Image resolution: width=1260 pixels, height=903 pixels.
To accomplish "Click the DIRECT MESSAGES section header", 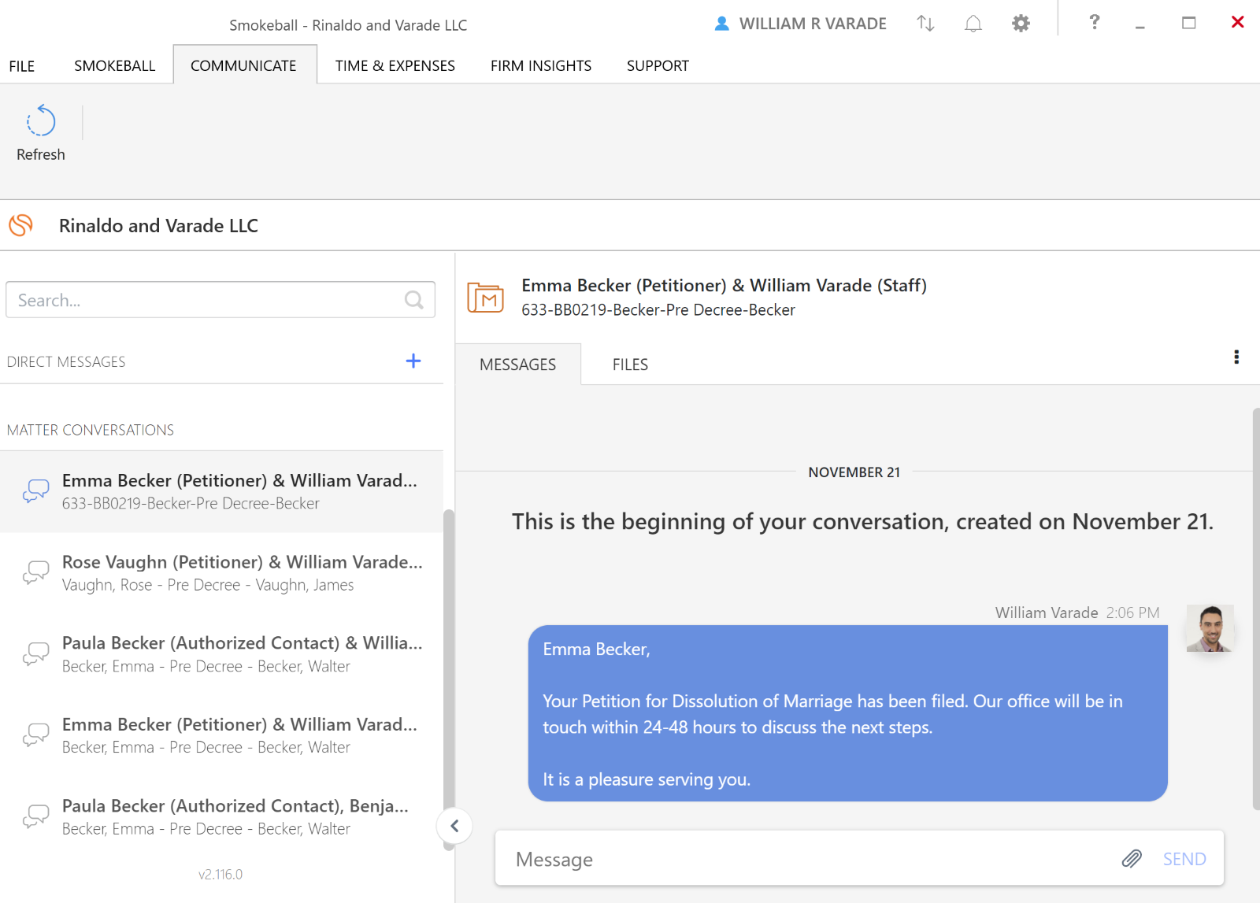I will tap(66, 361).
